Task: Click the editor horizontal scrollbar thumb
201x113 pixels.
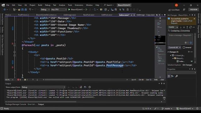Action: coord(63,79)
